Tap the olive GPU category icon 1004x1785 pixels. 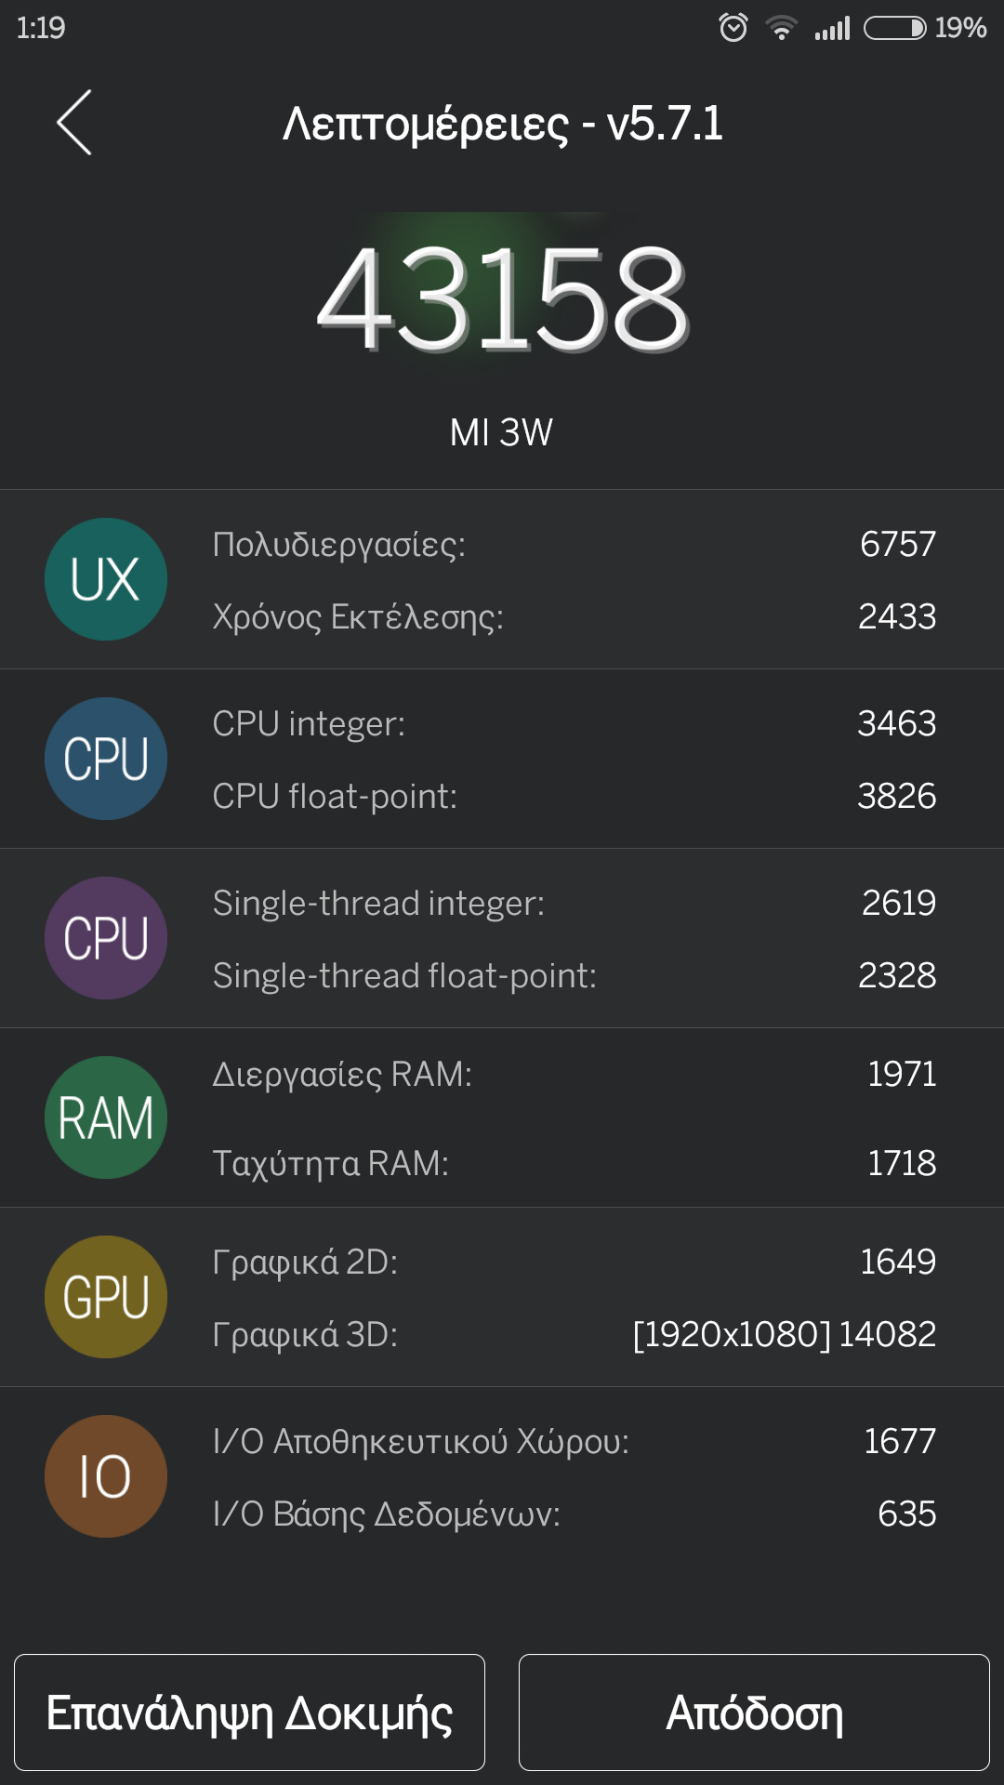(x=106, y=1297)
